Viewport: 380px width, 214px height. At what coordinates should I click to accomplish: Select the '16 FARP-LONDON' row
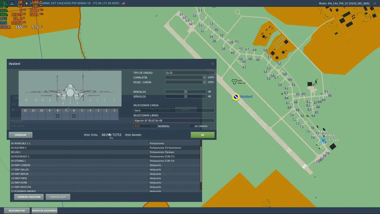(105, 165)
